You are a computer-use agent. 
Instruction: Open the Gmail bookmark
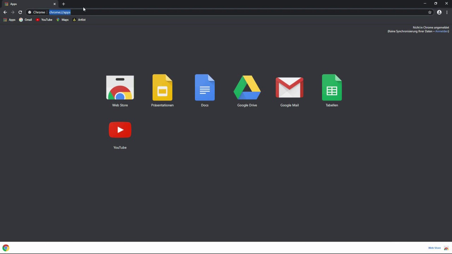[x=25, y=20]
